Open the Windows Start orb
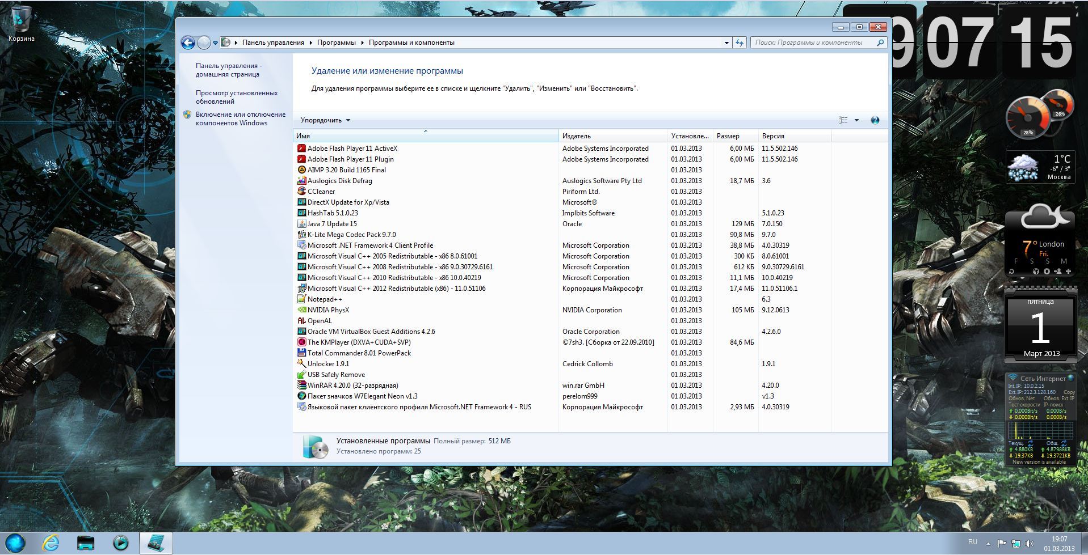 [x=15, y=543]
